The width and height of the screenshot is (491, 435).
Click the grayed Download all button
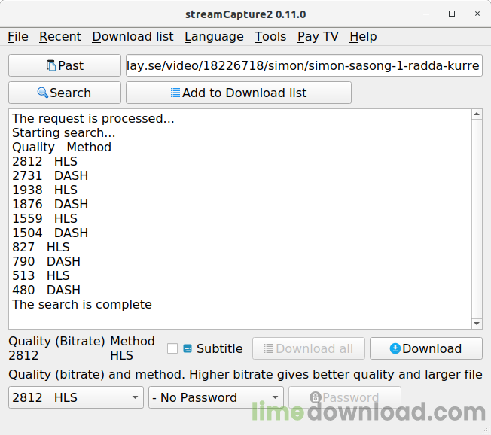[x=309, y=348]
